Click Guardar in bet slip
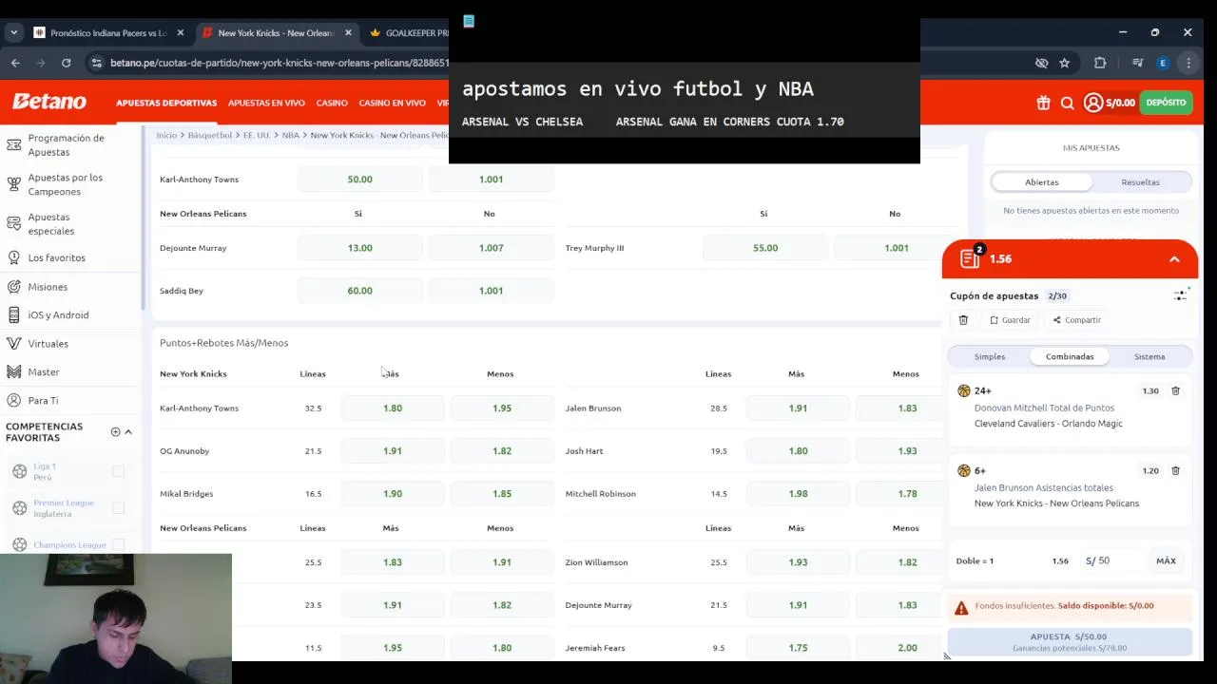 1010,320
